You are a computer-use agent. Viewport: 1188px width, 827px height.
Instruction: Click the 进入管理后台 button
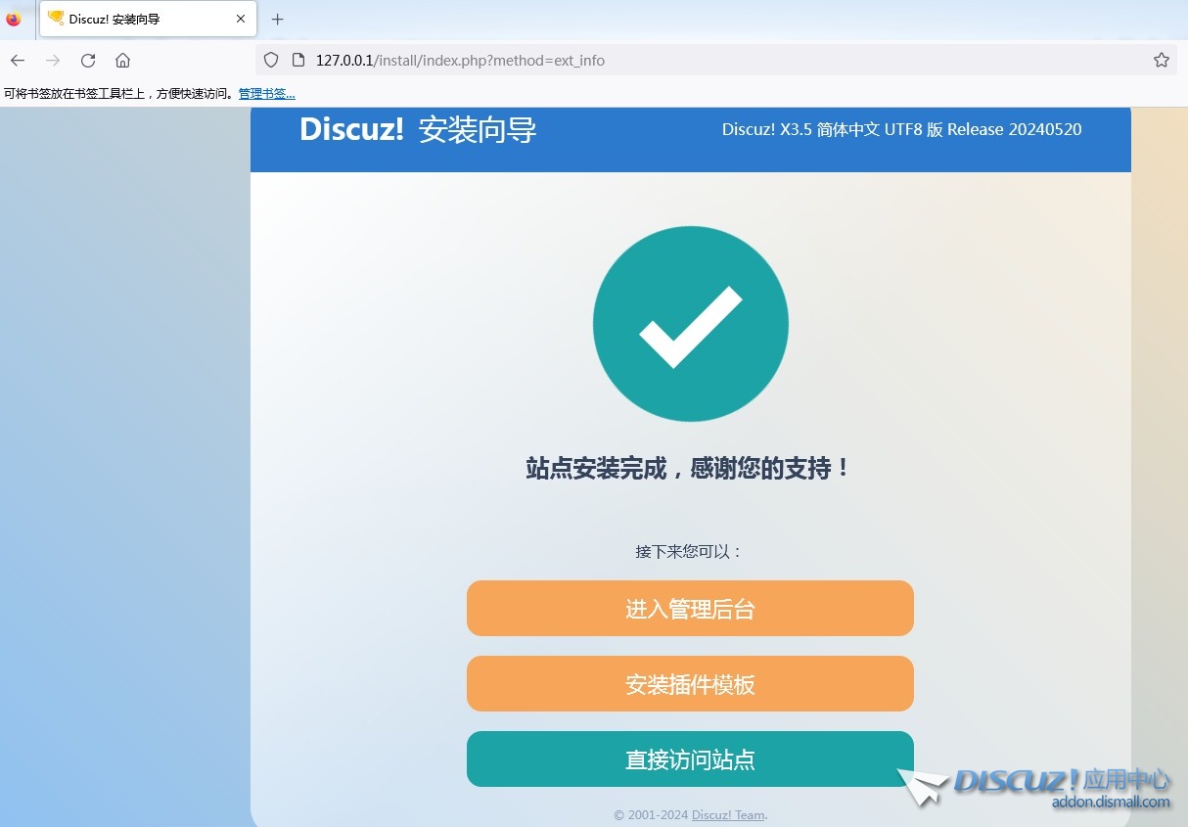(690, 609)
